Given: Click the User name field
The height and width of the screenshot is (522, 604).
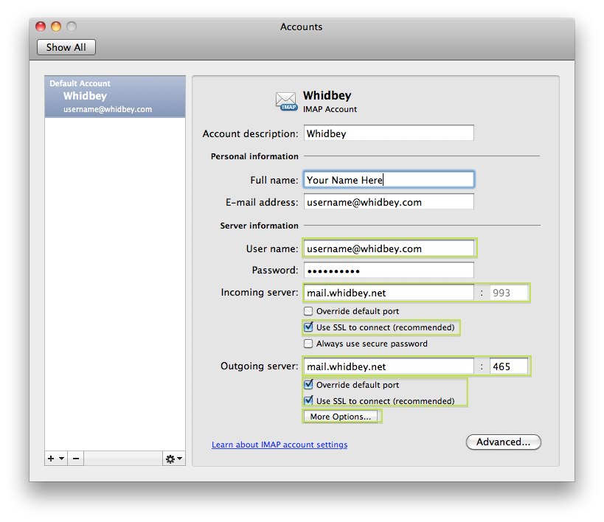Looking at the screenshot, I should tap(389, 248).
